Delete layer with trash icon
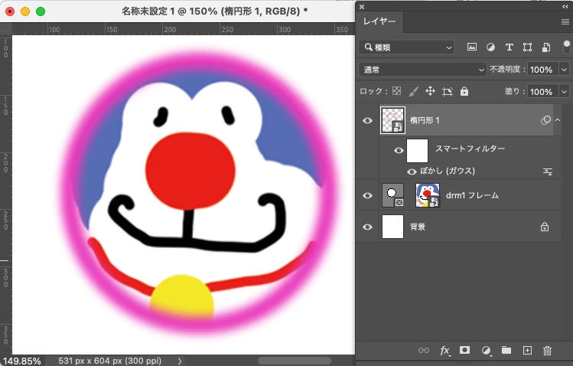The width and height of the screenshot is (573, 366). coord(547,350)
